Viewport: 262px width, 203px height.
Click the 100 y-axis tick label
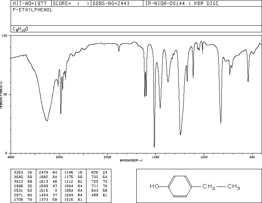[5, 36]
